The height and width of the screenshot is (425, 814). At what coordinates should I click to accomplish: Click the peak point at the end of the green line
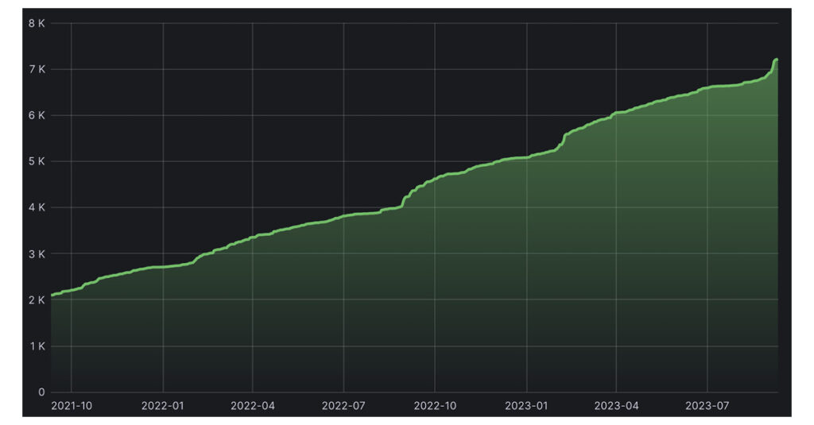pyautogui.click(x=776, y=60)
